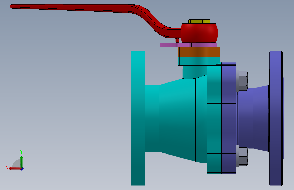Image resolution: width=294 pixels, height=190 pixels.
Task: Select the blue bolted end cap flange
Action: tap(229, 118)
